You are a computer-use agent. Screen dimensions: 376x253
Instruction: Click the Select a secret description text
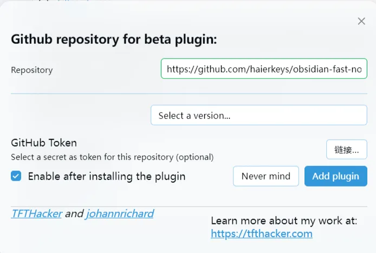112,157
